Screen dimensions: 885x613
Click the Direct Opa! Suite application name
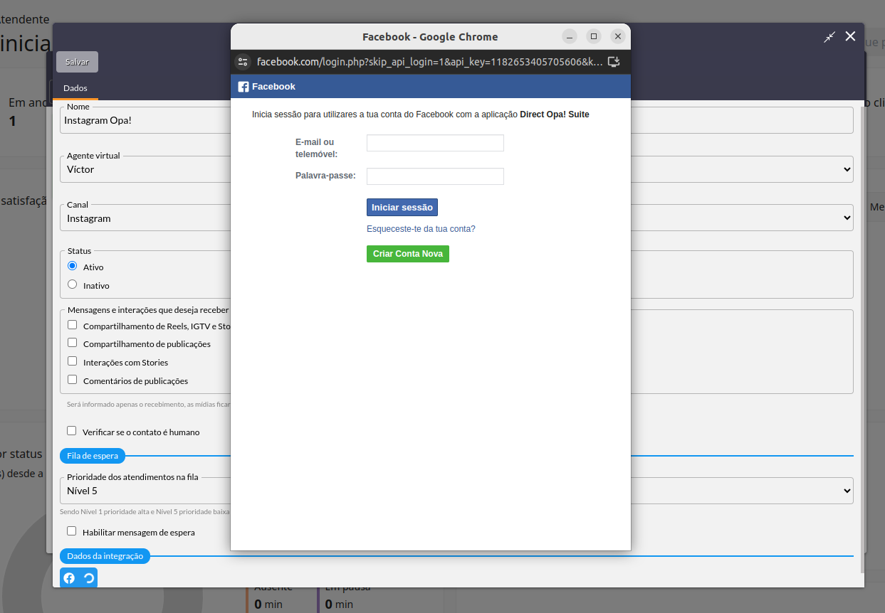555,114
